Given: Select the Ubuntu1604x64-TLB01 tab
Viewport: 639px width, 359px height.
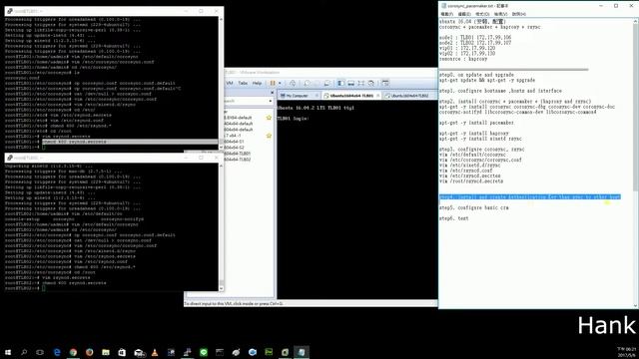Looking at the screenshot, I should (351, 96).
